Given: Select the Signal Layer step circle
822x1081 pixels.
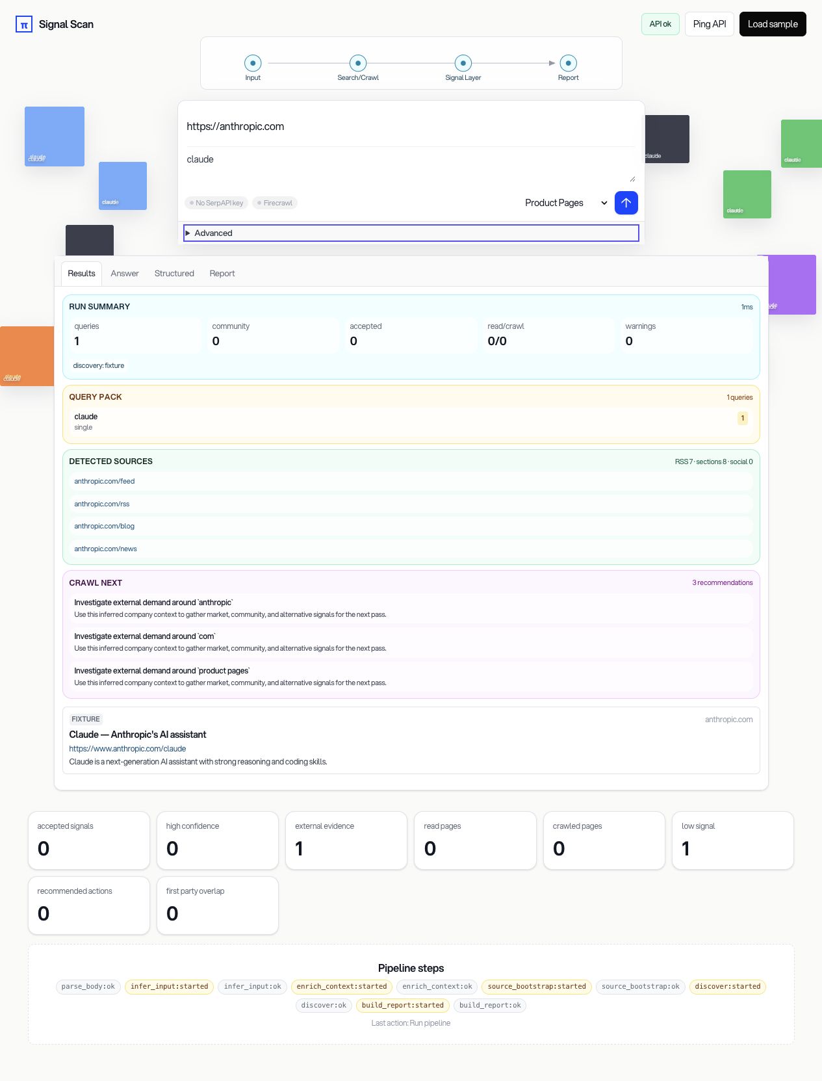Looking at the screenshot, I should [463, 63].
